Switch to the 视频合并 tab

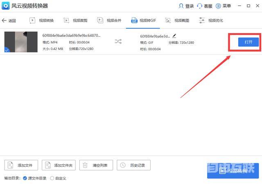(x=109, y=20)
